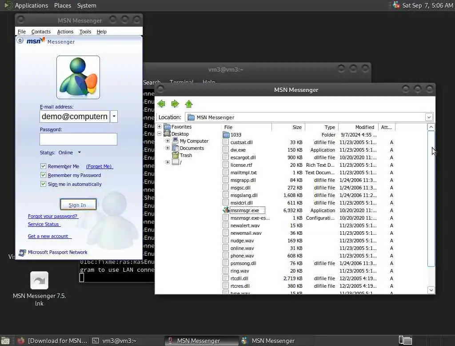Select the msnmsgr.exe application icon
This screenshot has width=455, height=346.
coord(226,210)
